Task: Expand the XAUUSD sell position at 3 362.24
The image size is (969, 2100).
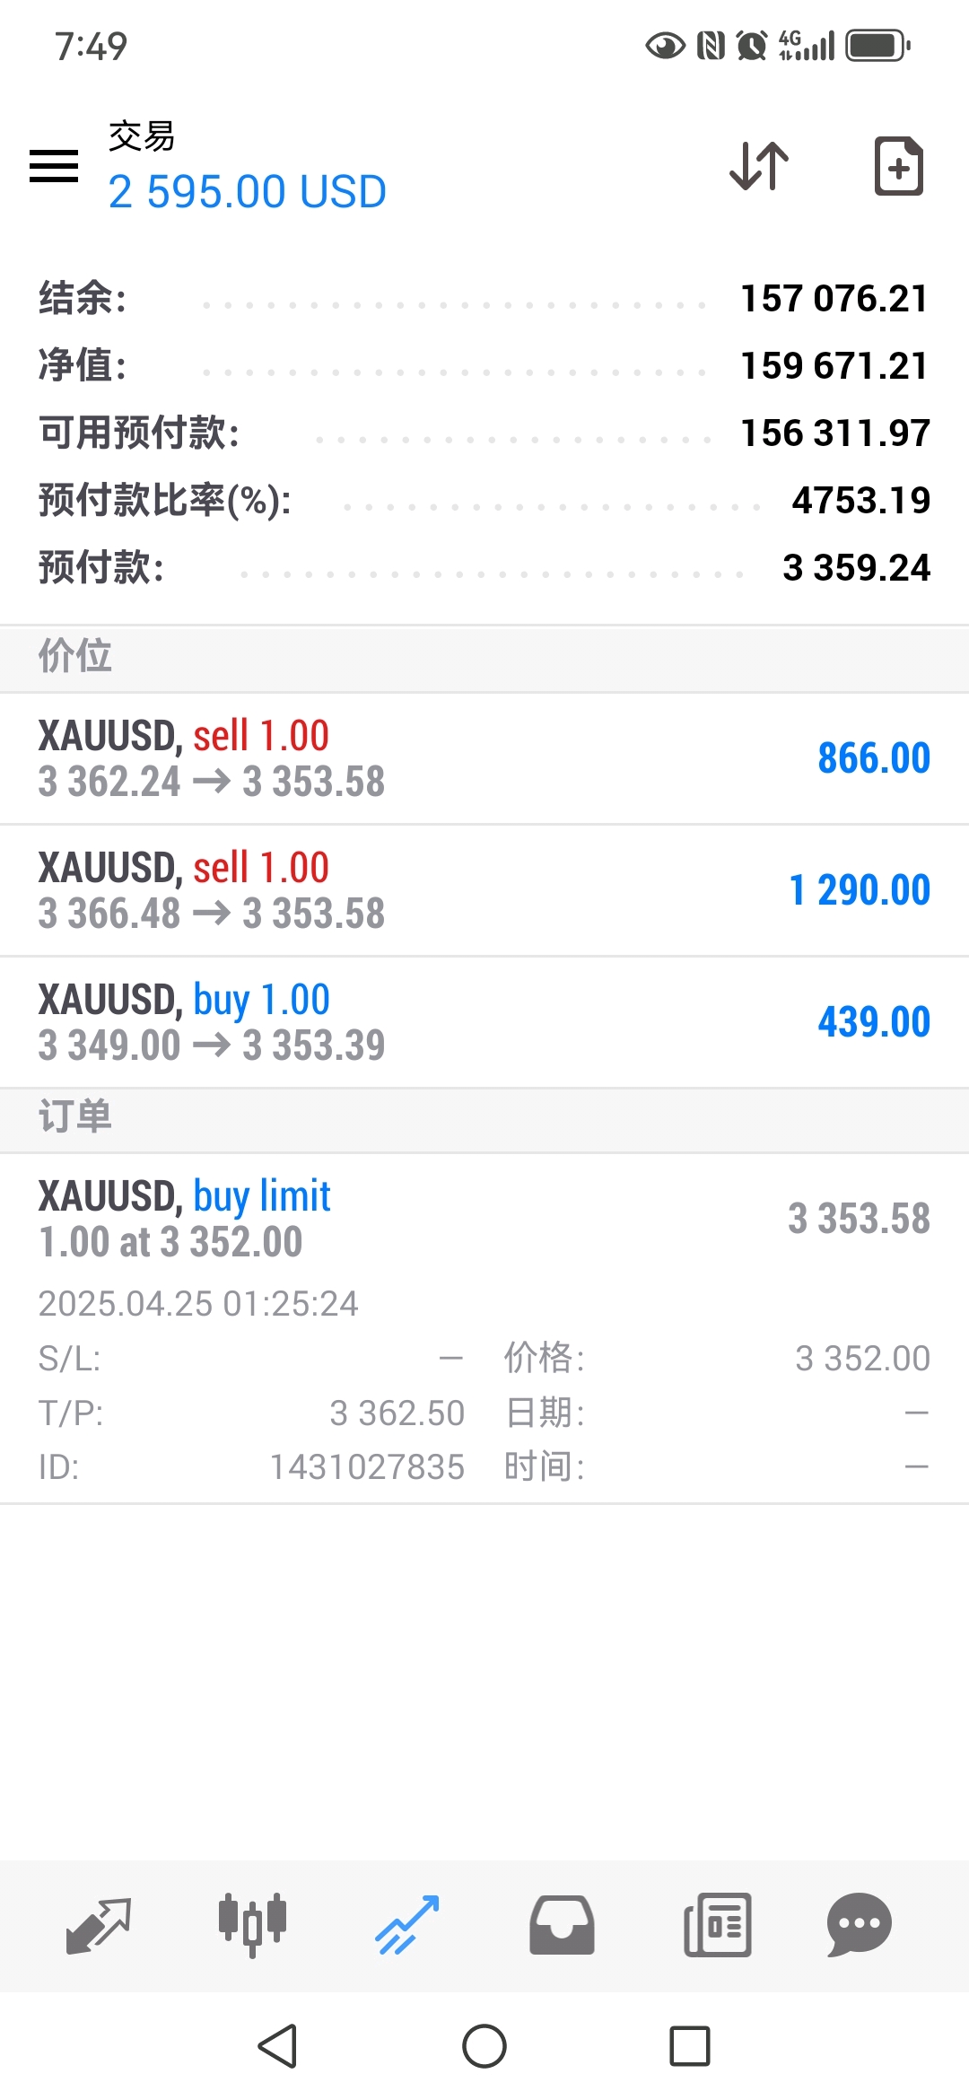Action: (x=484, y=758)
